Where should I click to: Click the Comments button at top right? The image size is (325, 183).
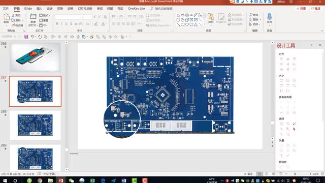[x=316, y=9]
